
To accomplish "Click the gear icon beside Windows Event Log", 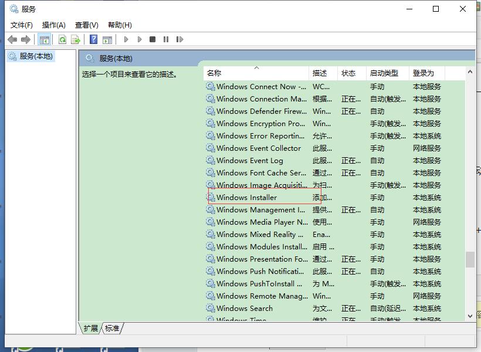I will pyautogui.click(x=210, y=160).
